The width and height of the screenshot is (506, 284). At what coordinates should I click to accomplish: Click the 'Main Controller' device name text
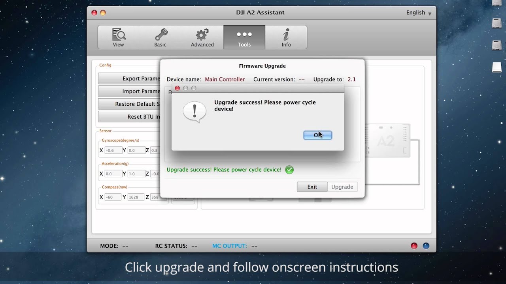pyautogui.click(x=225, y=79)
